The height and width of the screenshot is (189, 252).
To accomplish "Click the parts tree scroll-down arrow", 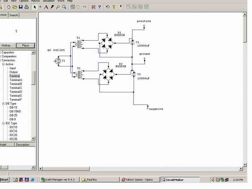I will pyautogui.click(x=33, y=139).
